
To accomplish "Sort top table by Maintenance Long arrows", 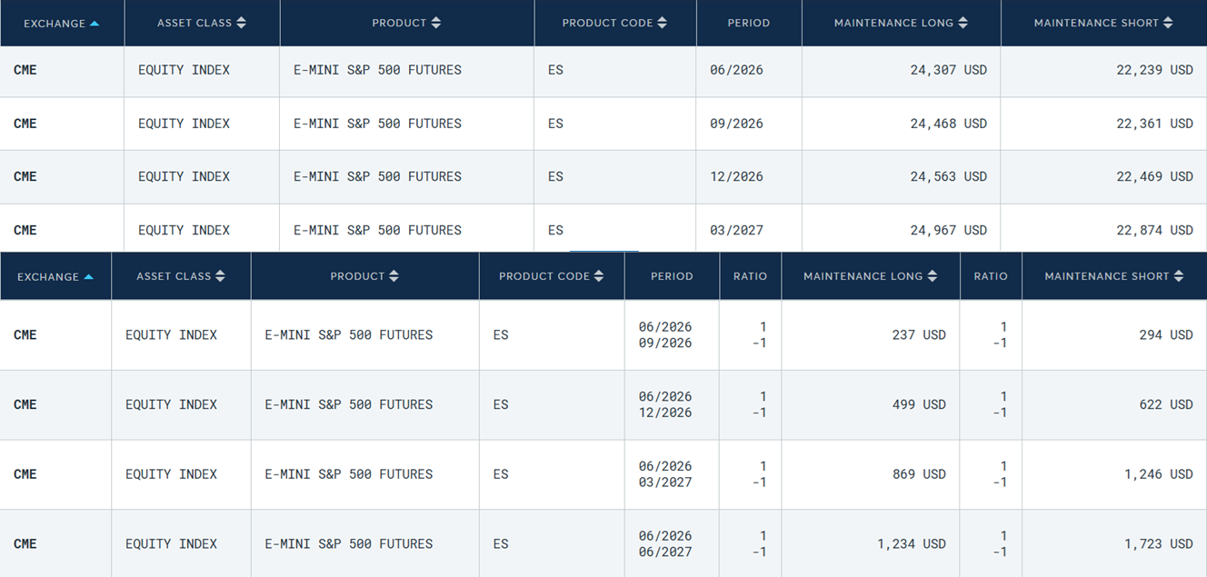I will point(963,23).
